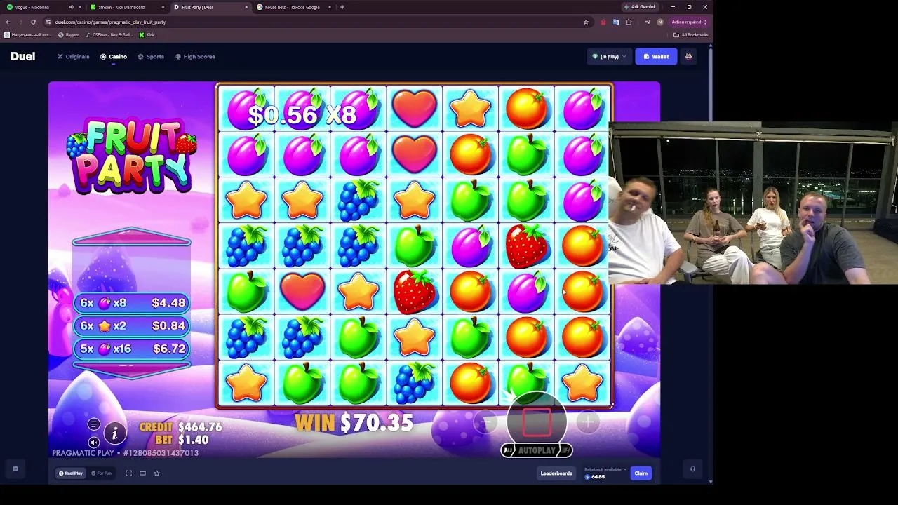Open the Fruit Party game menu icon
This screenshot has width=898, height=505.
pyautogui.click(x=93, y=424)
